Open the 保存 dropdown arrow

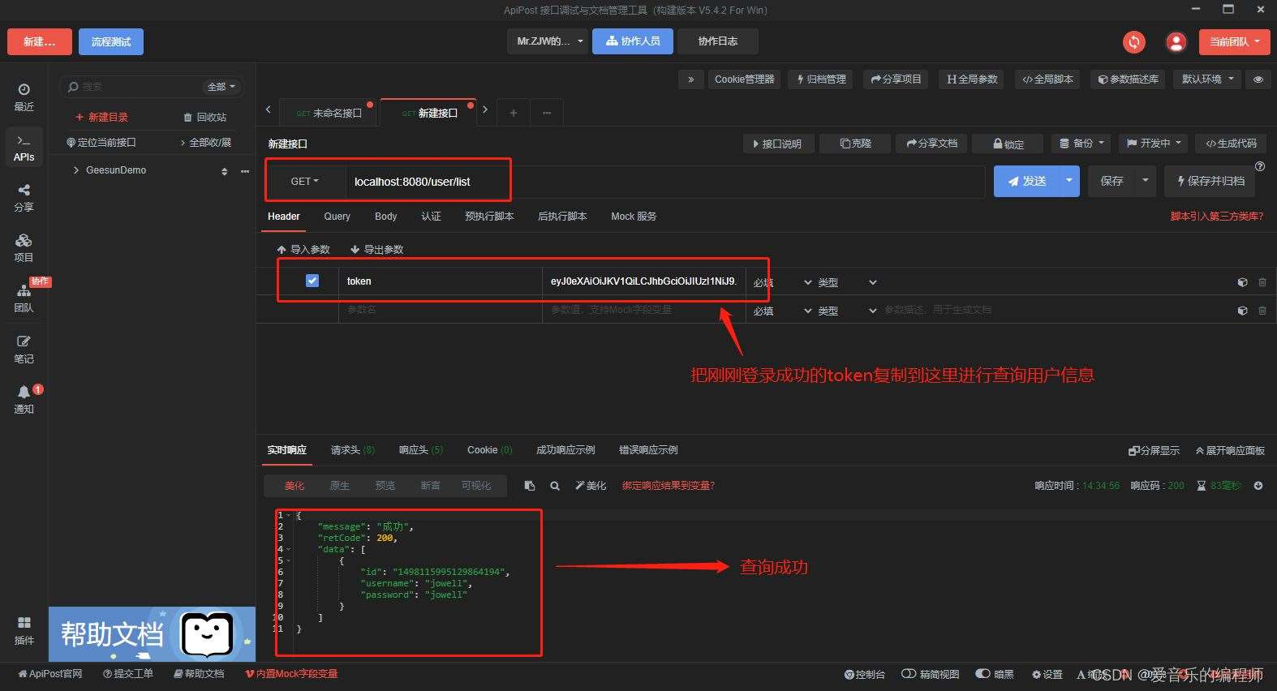[1145, 181]
